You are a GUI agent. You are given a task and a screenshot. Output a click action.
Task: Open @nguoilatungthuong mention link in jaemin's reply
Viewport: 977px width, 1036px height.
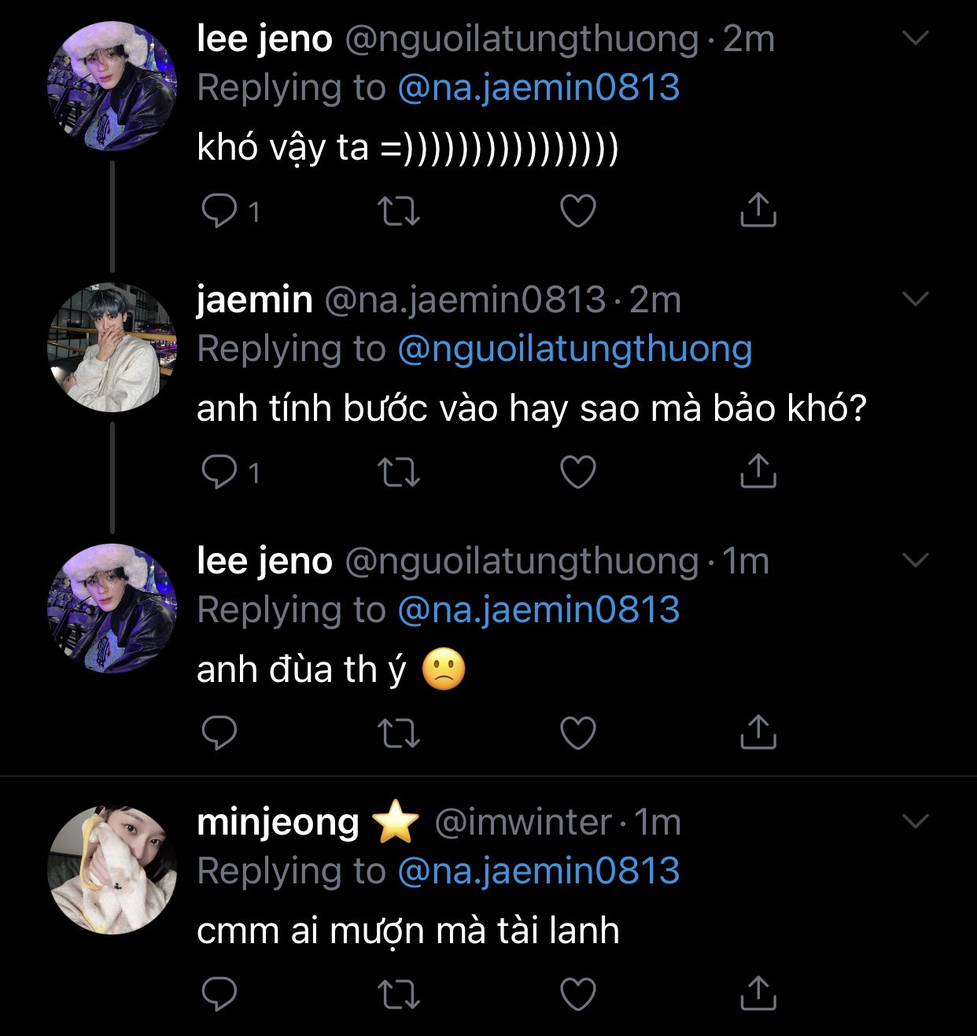(575, 348)
